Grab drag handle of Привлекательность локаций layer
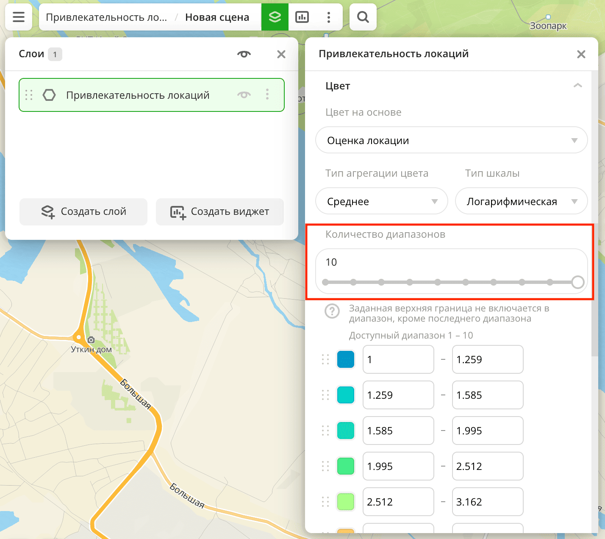 29,95
